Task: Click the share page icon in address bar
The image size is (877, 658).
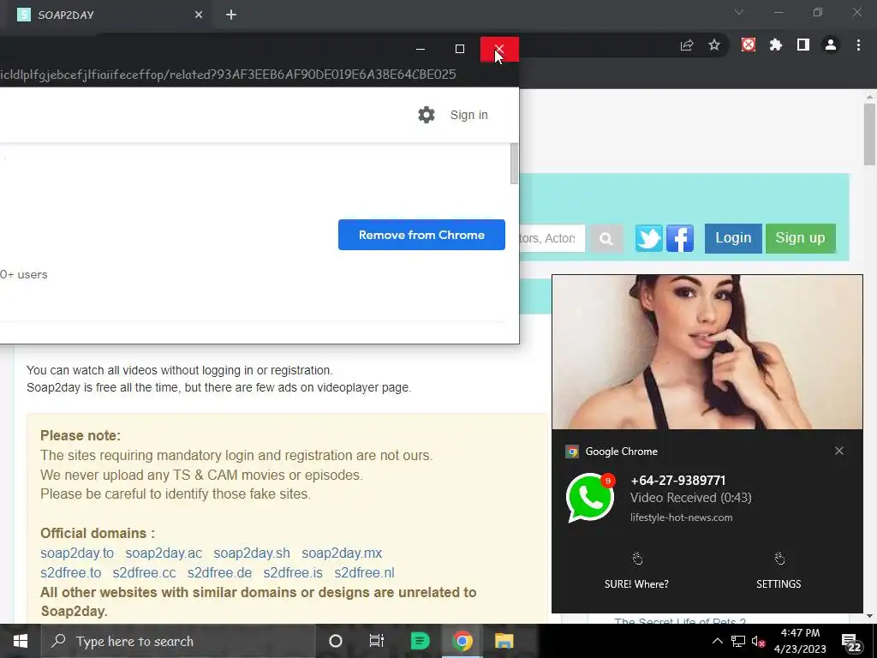Action: pos(687,45)
